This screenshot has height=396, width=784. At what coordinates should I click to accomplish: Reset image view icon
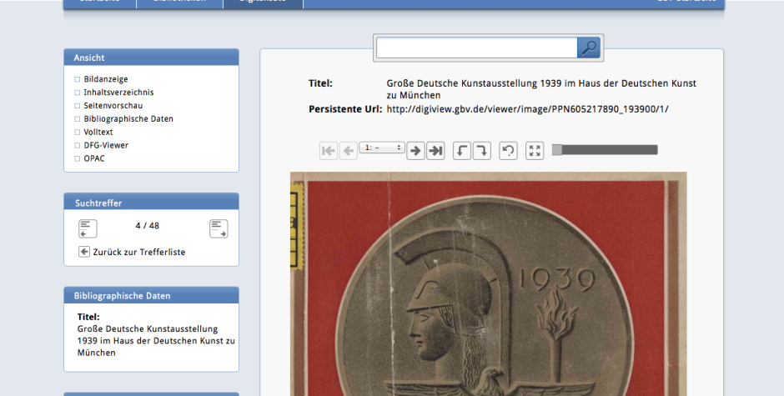tap(508, 151)
